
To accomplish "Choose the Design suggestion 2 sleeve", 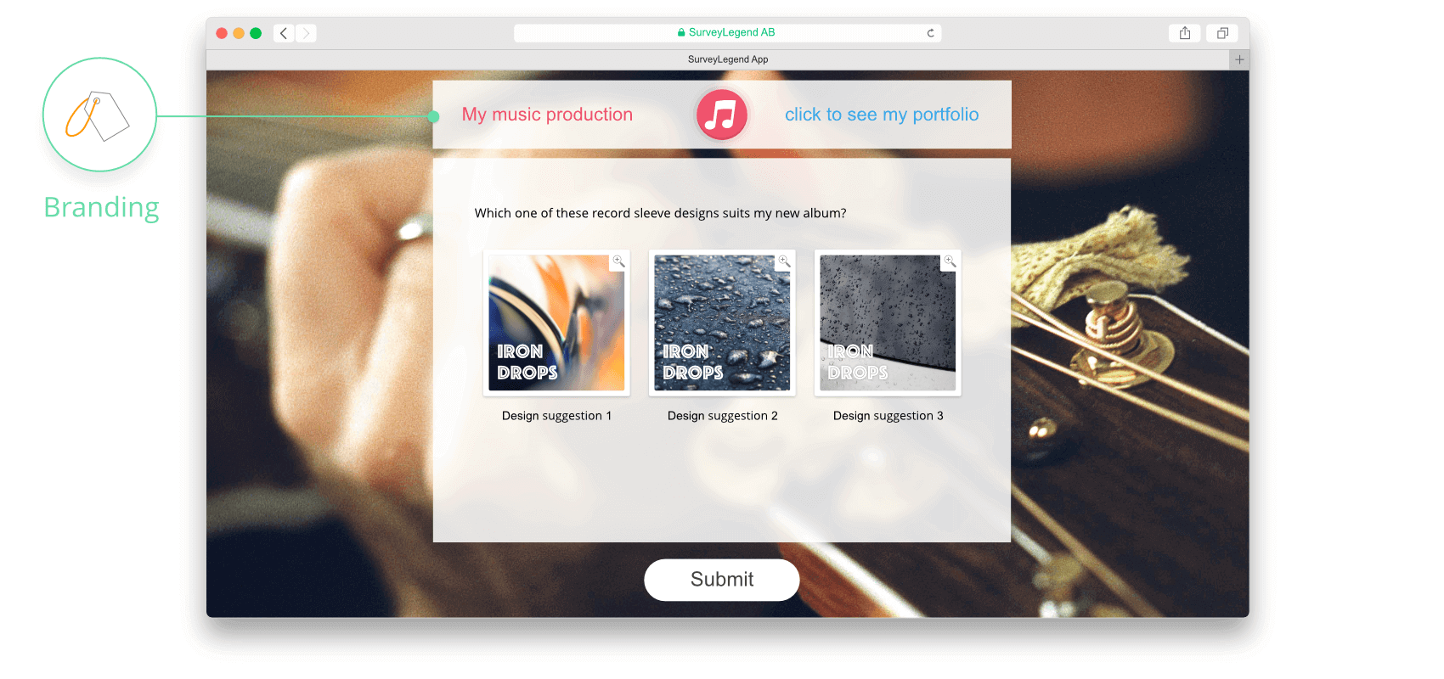I will [722, 323].
